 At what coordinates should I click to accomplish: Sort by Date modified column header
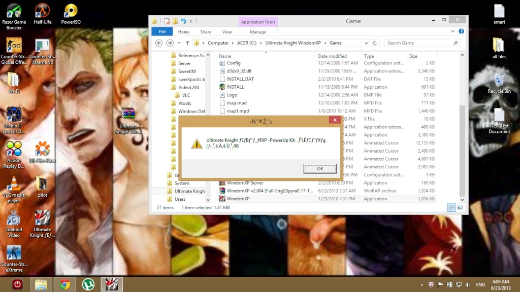click(332, 56)
